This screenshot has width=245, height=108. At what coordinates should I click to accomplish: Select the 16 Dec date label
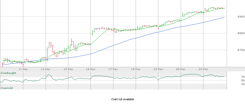91,69
